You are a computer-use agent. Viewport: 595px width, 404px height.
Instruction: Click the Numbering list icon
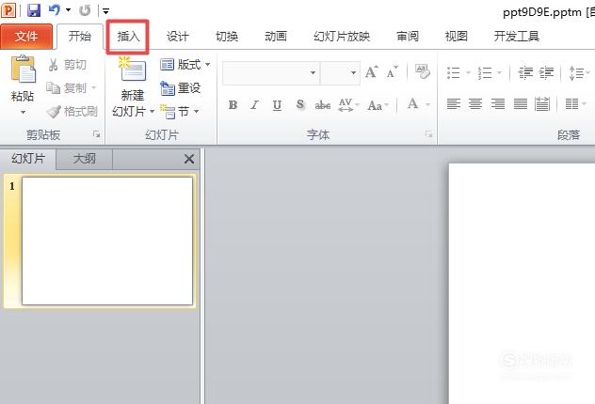tap(485, 72)
